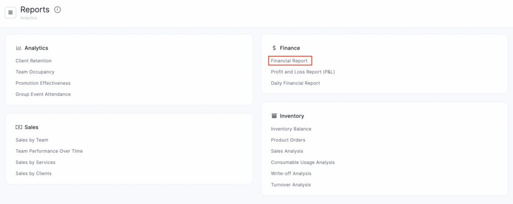The width and height of the screenshot is (513, 204).
Task: Click the info icon beside Reports
Action: tap(58, 10)
